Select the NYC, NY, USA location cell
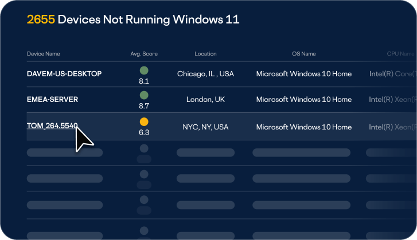This screenshot has width=417, height=240. tap(205, 127)
